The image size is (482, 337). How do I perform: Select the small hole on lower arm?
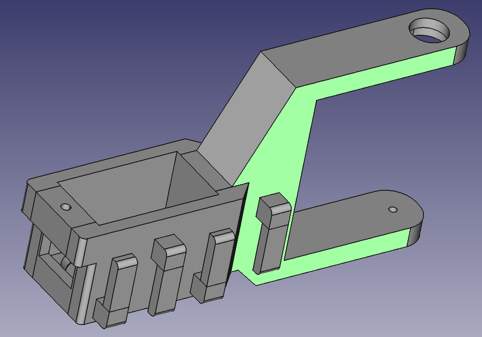coord(393,209)
